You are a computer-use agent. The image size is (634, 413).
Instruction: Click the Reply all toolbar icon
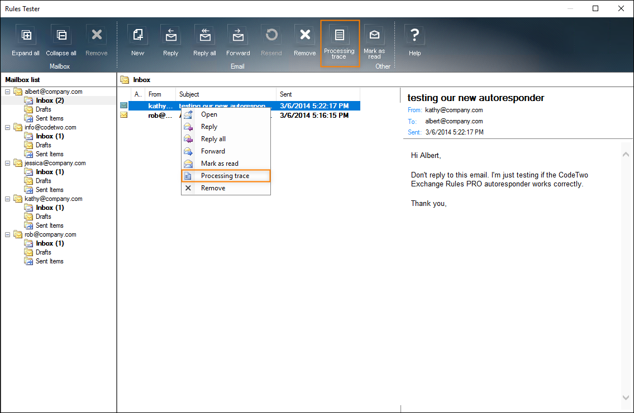tap(205, 35)
